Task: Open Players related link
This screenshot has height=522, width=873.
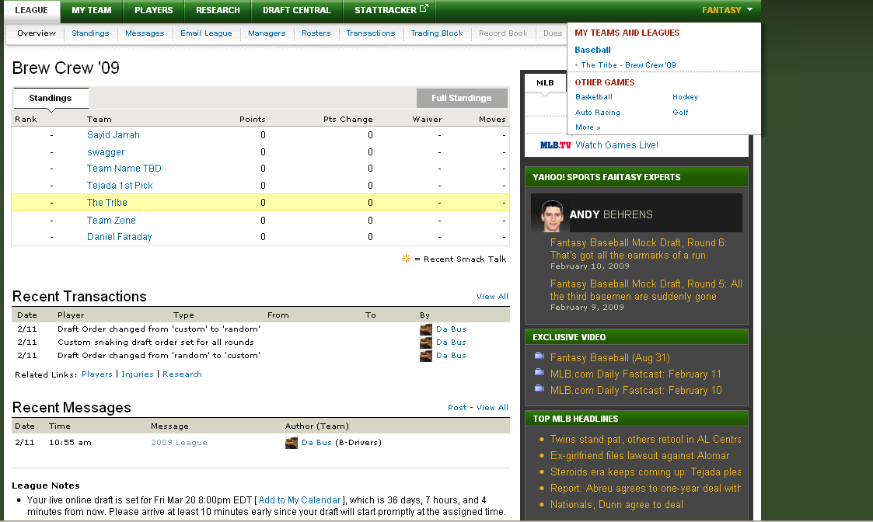Action: pyautogui.click(x=97, y=374)
